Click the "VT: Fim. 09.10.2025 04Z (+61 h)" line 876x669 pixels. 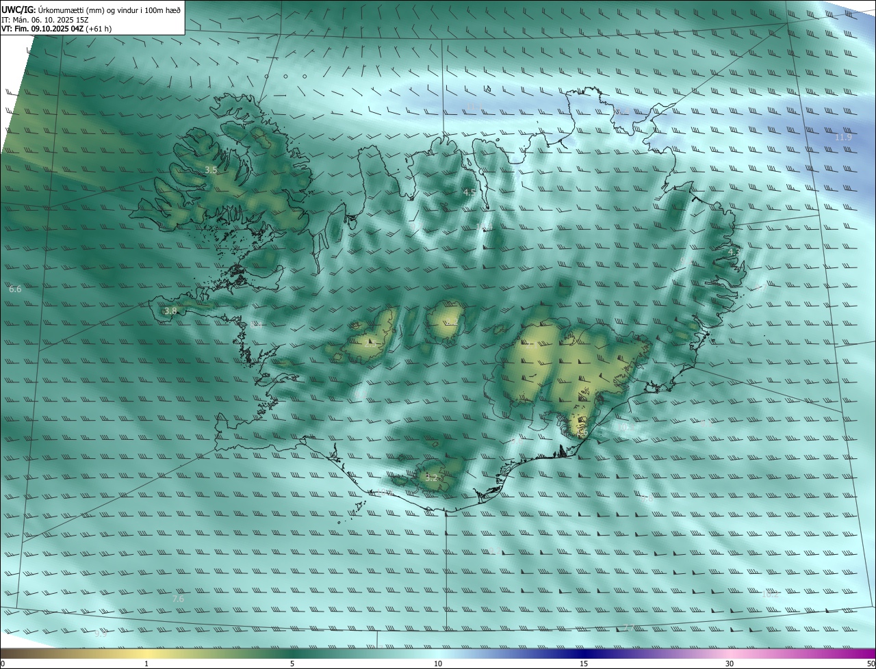57,29
